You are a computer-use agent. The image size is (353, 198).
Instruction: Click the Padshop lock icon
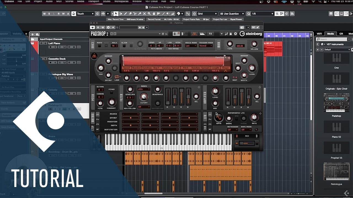tap(231, 34)
